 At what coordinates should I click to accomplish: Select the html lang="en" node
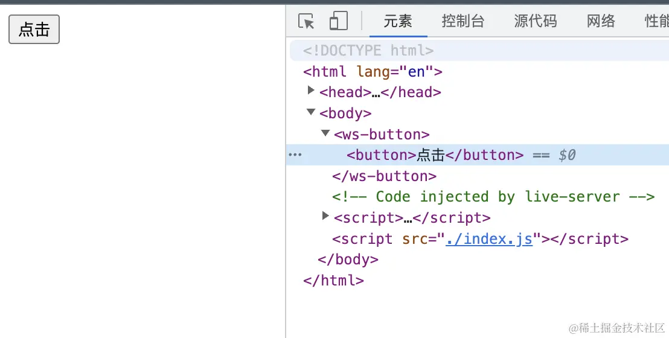tap(373, 71)
